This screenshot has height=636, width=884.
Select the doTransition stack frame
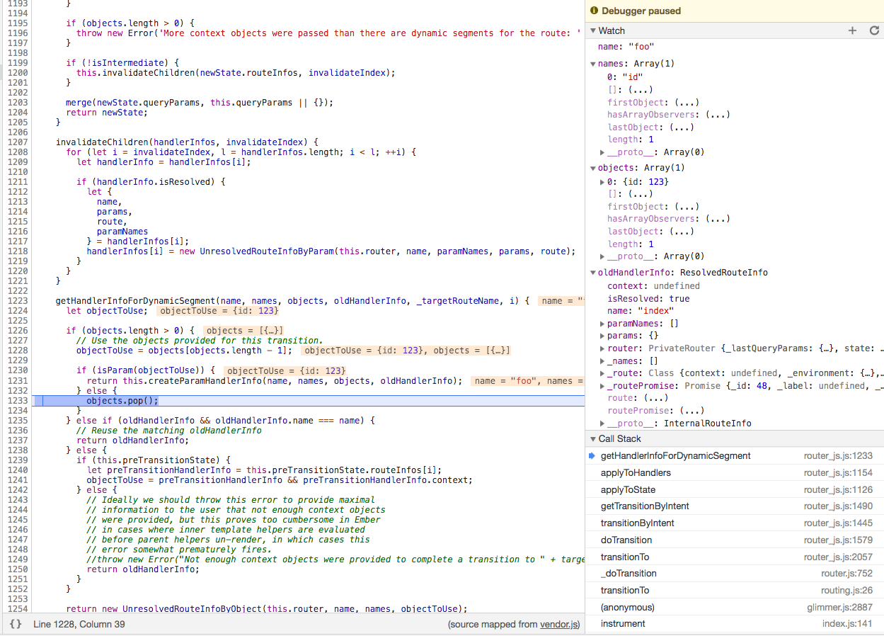pyautogui.click(x=734, y=540)
